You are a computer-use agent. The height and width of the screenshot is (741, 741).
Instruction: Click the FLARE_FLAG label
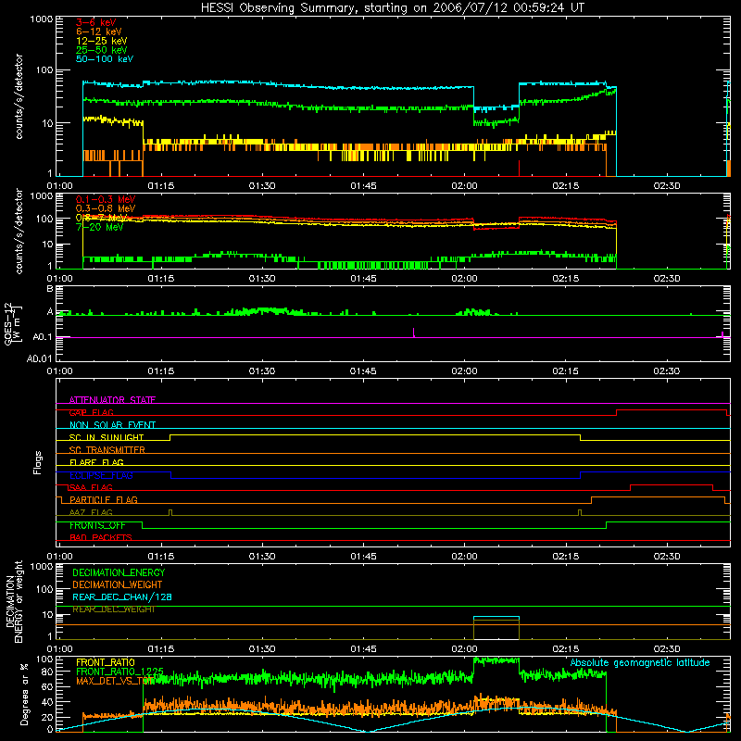click(96, 462)
